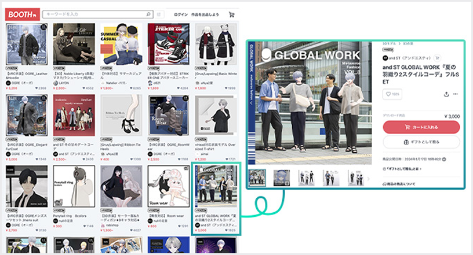Open the Ponytail ring thumbnail
The height and width of the screenshot is (255, 473).
pyautogui.click(x=74, y=186)
